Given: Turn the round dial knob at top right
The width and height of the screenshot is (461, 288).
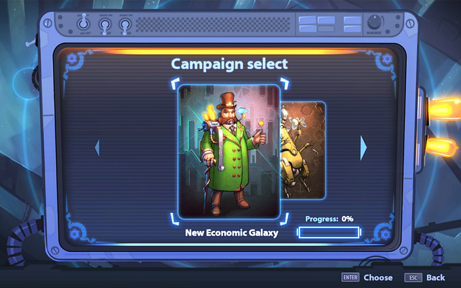Looking at the screenshot, I should [375, 22].
